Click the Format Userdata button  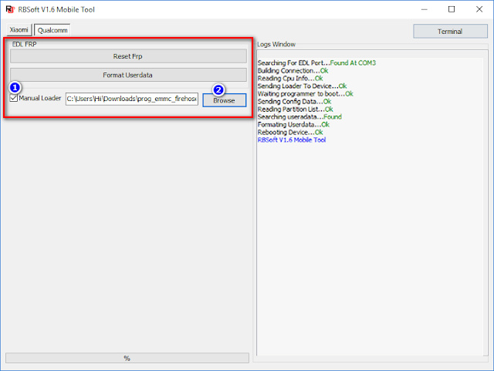point(128,76)
